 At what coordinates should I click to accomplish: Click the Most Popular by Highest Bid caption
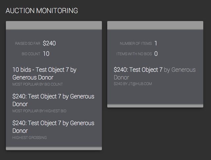click(39, 111)
